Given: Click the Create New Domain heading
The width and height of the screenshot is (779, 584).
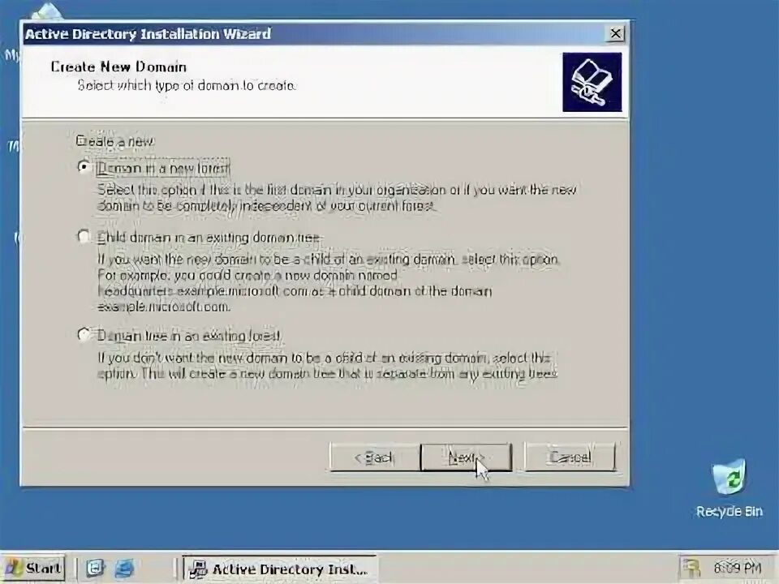Looking at the screenshot, I should 118,67.
